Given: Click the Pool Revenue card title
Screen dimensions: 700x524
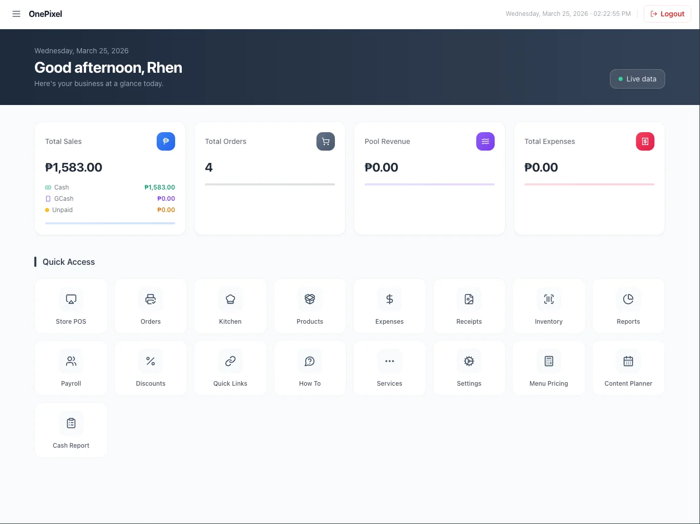Looking at the screenshot, I should pyautogui.click(x=387, y=141).
